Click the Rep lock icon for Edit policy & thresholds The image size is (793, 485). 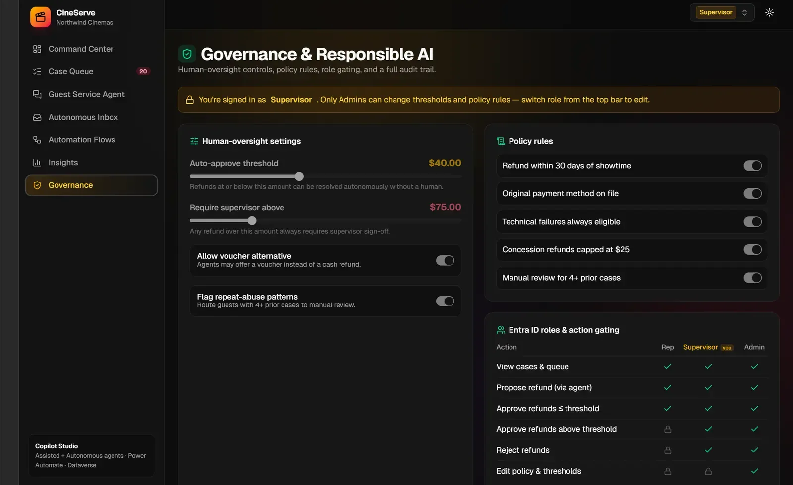point(668,471)
